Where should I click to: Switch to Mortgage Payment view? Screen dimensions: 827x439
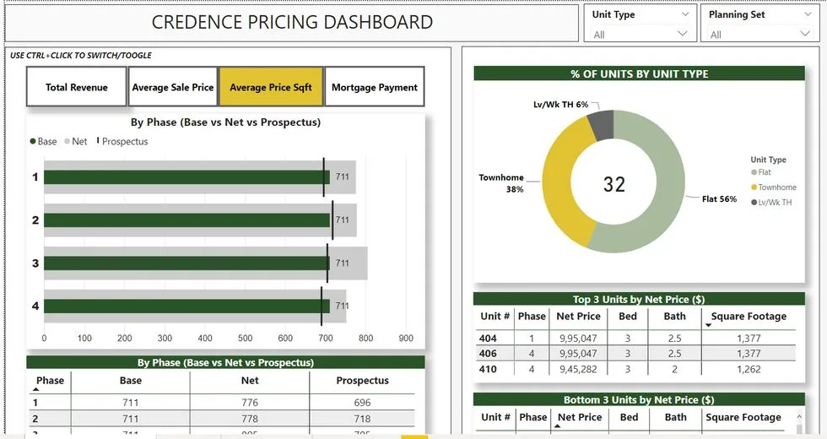click(x=375, y=87)
